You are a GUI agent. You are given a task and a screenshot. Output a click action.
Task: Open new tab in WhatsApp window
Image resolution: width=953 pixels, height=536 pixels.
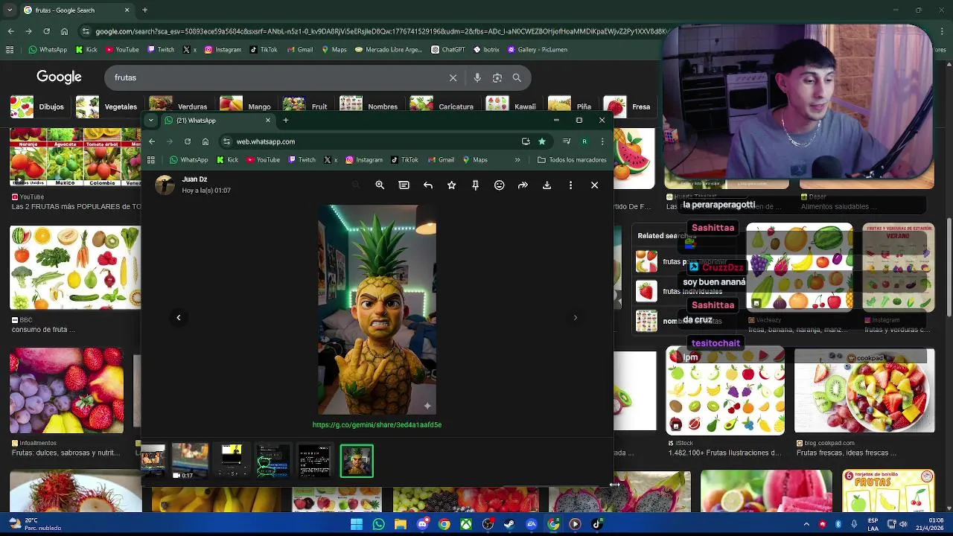285,120
